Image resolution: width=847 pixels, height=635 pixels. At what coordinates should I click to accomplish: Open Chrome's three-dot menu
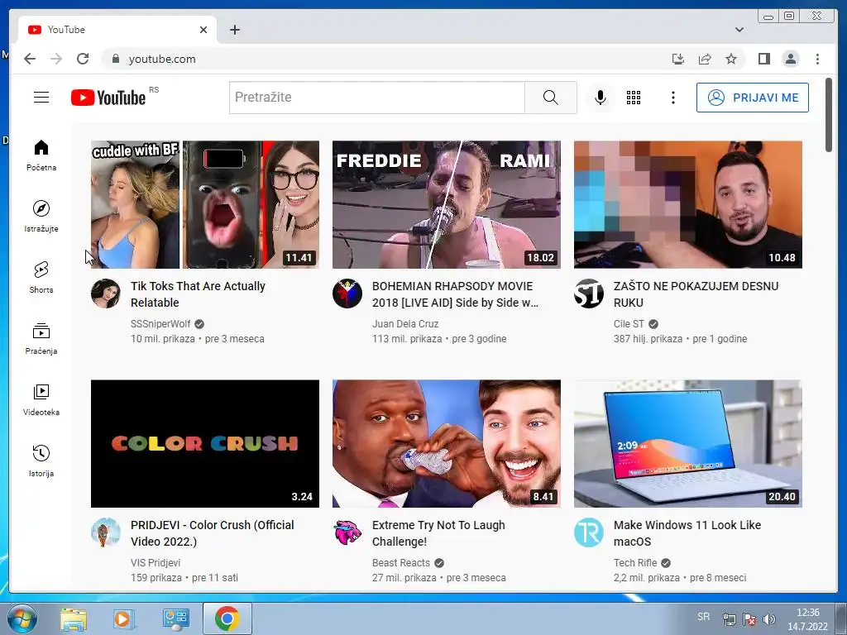click(817, 59)
